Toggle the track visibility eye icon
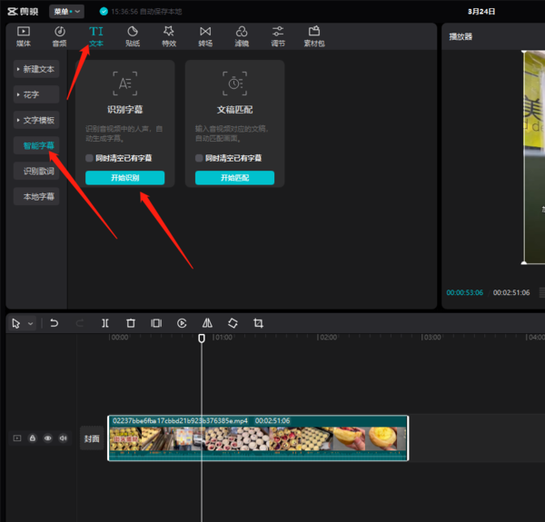545x522 pixels. click(47, 438)
